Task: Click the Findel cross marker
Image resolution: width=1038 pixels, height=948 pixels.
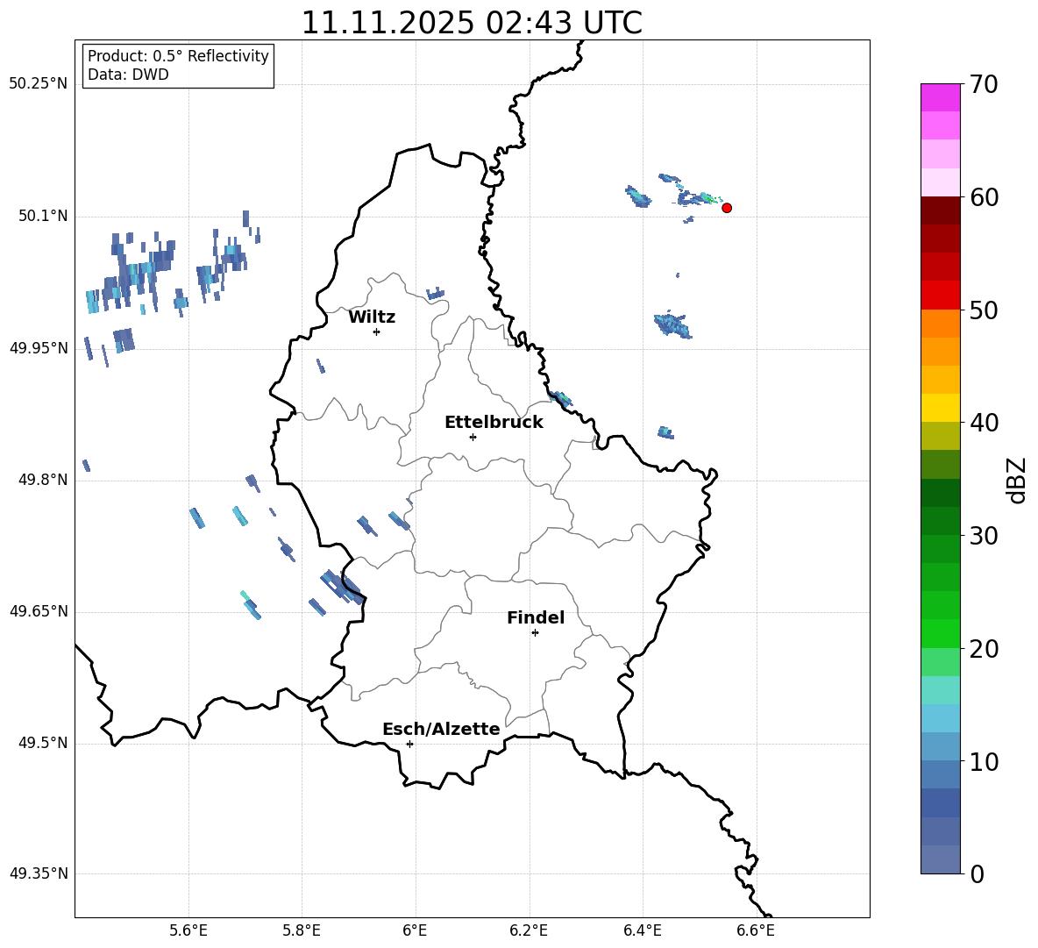Action: tap(535, 633)
